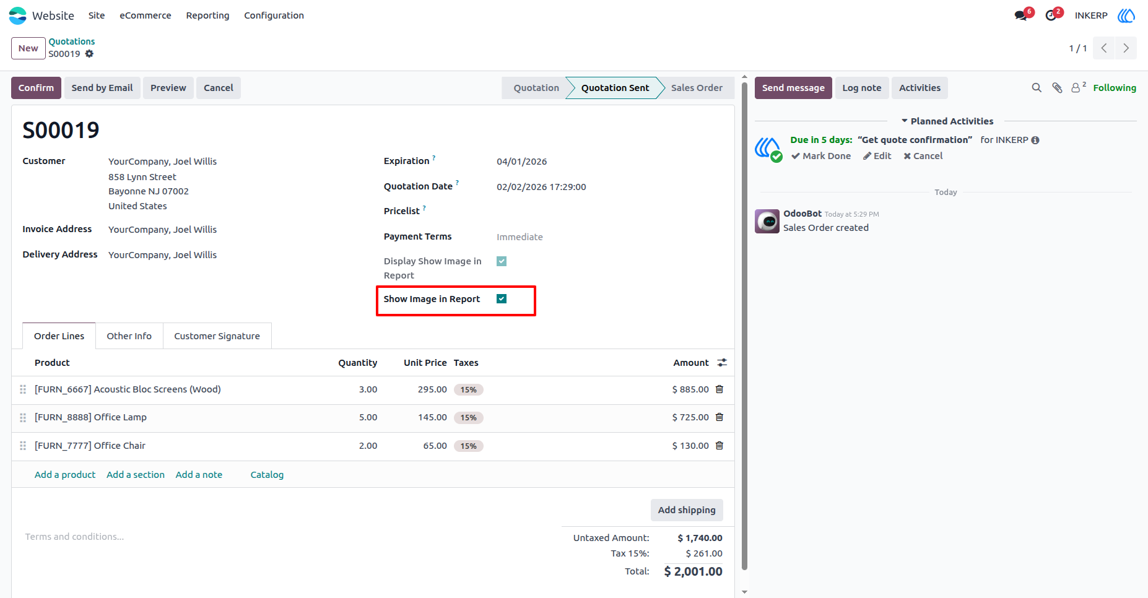Open the eCommerce menu
The image size is (1148, 598).
pos(146,15)
